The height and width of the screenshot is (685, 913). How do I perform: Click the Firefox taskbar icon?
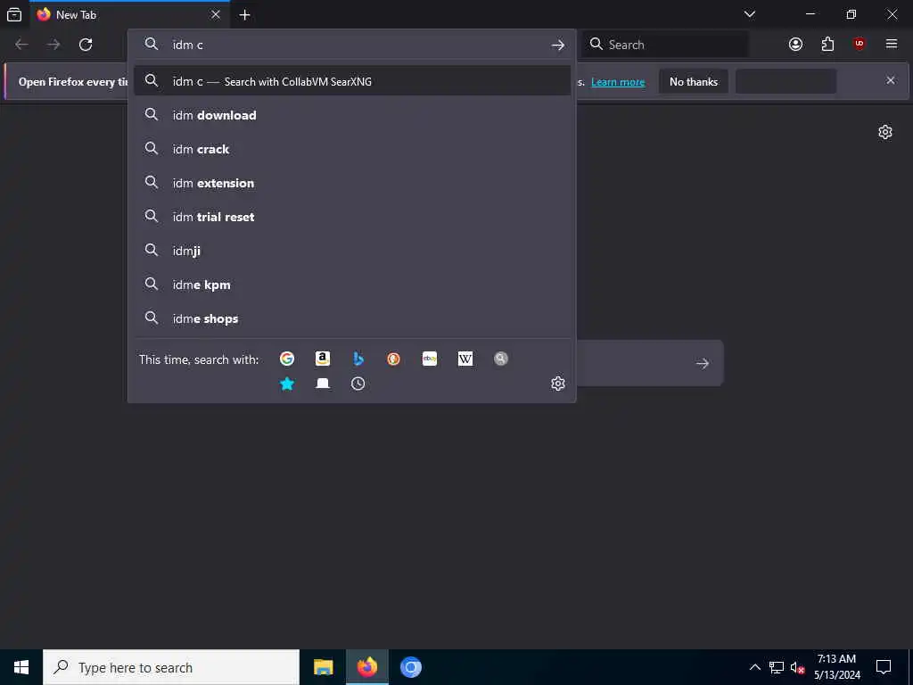point(366,667)
